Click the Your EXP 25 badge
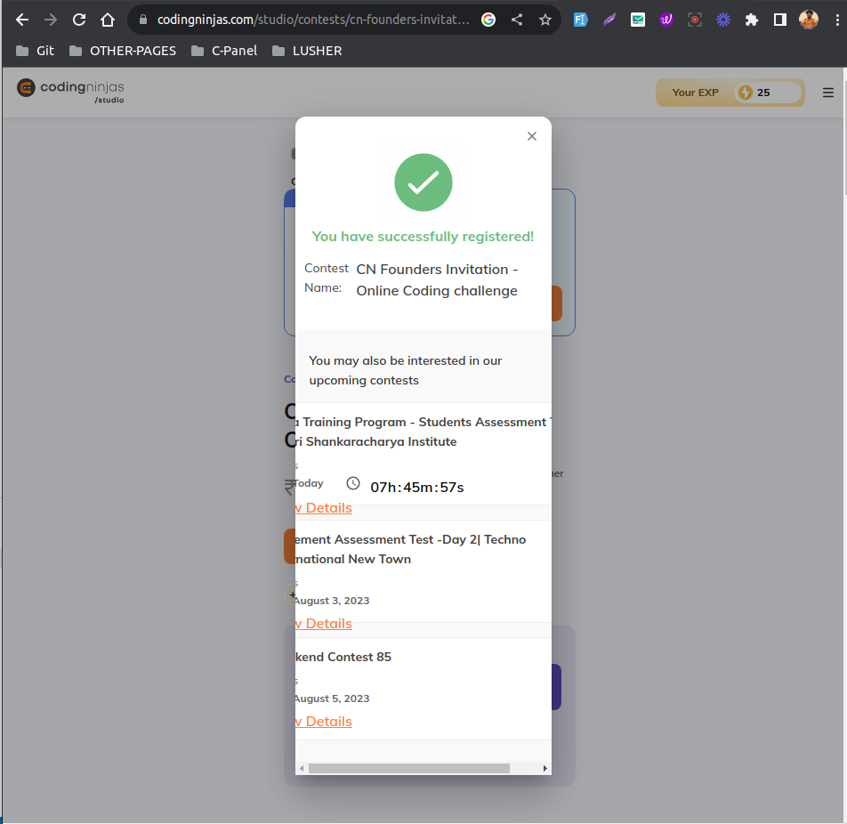This screenshot has height=824, width=847. tap(730, 93)
